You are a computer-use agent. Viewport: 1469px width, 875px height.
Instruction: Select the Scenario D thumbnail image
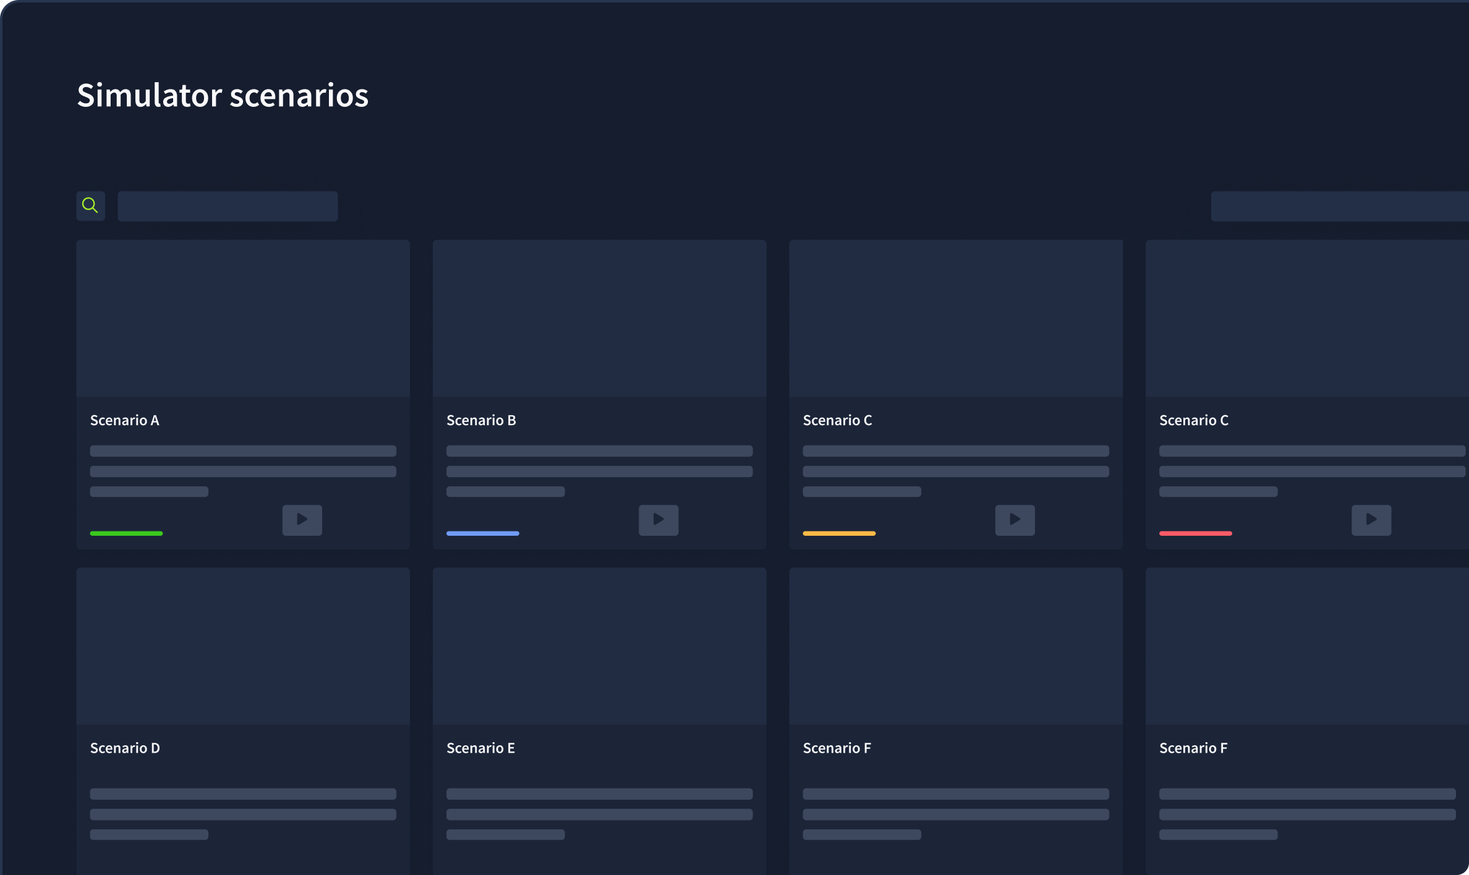(x=243, y=646)
